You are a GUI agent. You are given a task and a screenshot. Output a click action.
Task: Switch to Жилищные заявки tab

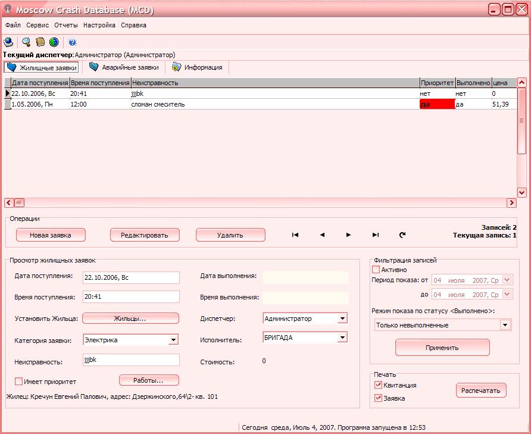point(42,67)
